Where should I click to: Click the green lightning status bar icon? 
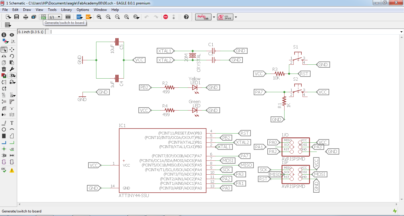395,211
